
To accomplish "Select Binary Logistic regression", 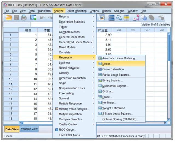I will [x=121, y=80].
